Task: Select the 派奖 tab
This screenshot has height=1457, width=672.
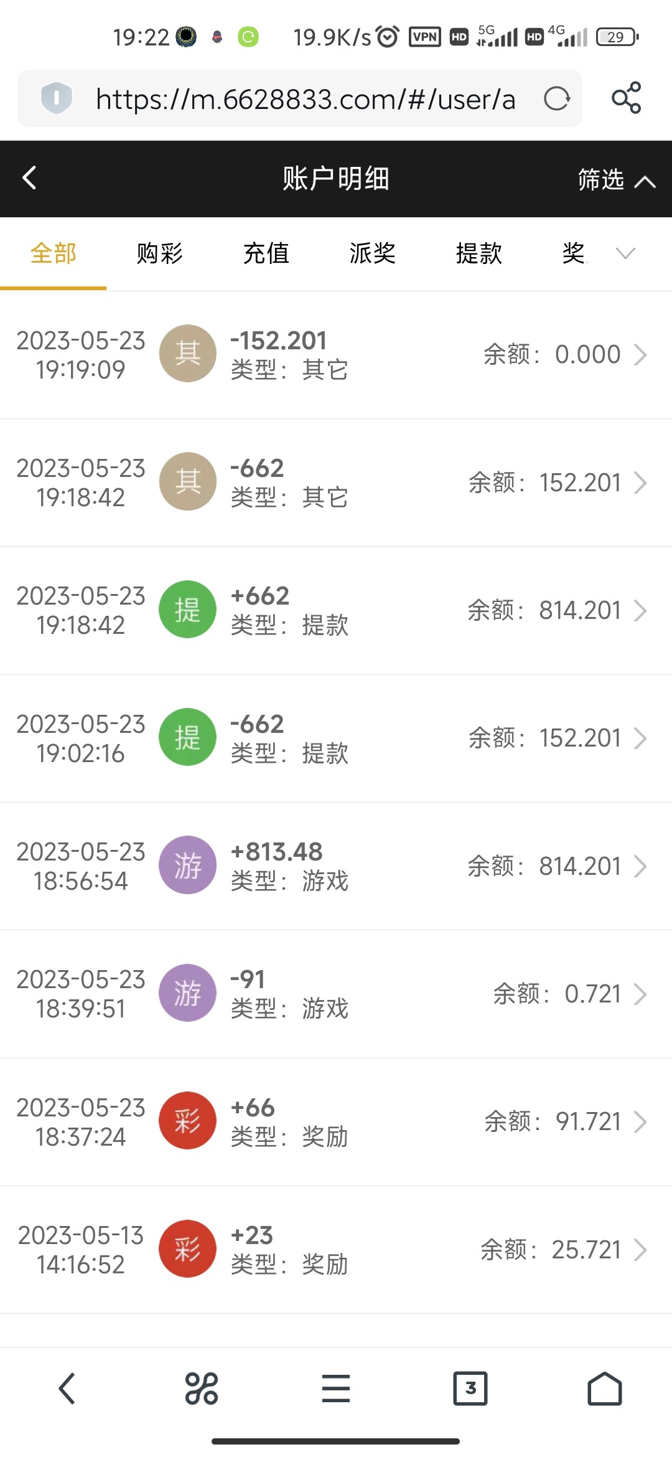Action: (372, 253)
